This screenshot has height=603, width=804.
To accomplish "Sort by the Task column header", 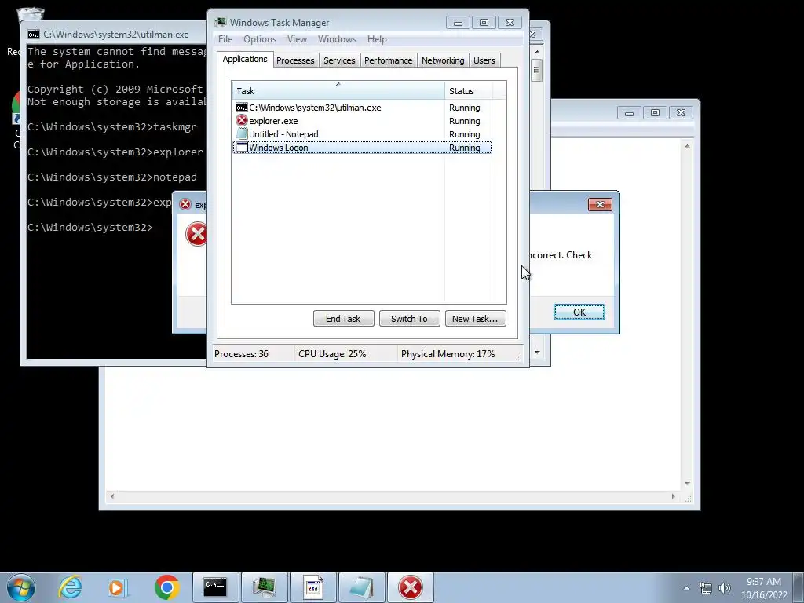I will click(338, 91).
